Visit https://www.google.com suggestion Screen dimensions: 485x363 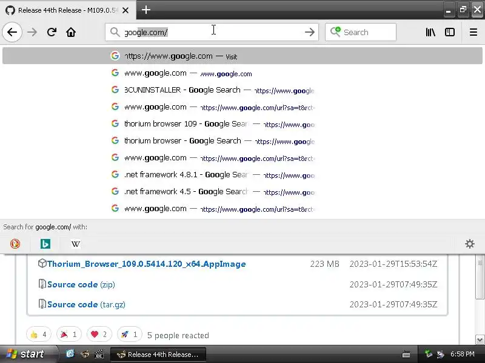[x=242, y=56]
